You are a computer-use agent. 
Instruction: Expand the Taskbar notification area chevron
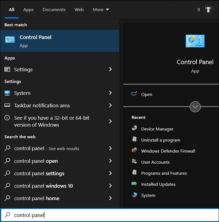tap(110, 105)
